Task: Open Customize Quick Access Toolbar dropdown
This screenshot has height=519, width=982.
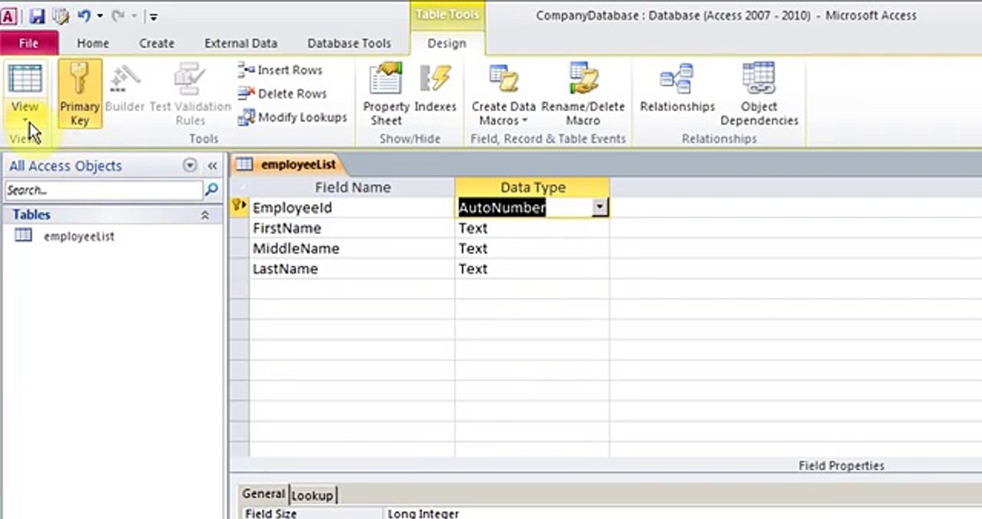Action: tap(153, 17)
